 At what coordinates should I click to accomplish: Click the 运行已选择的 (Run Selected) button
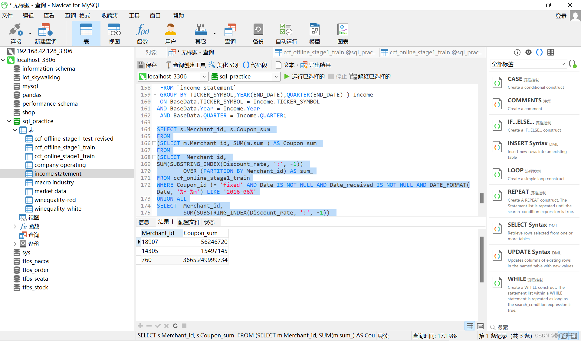[x=305, y=77]
